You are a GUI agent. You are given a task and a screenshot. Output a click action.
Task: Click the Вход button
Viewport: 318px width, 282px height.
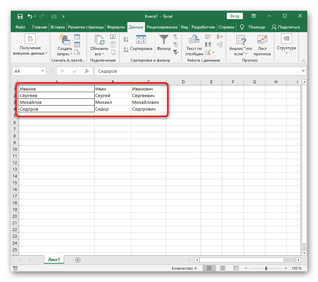tap(234, 16)
